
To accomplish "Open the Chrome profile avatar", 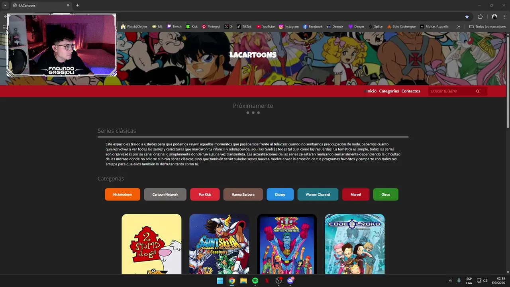I will pos(494,17).
